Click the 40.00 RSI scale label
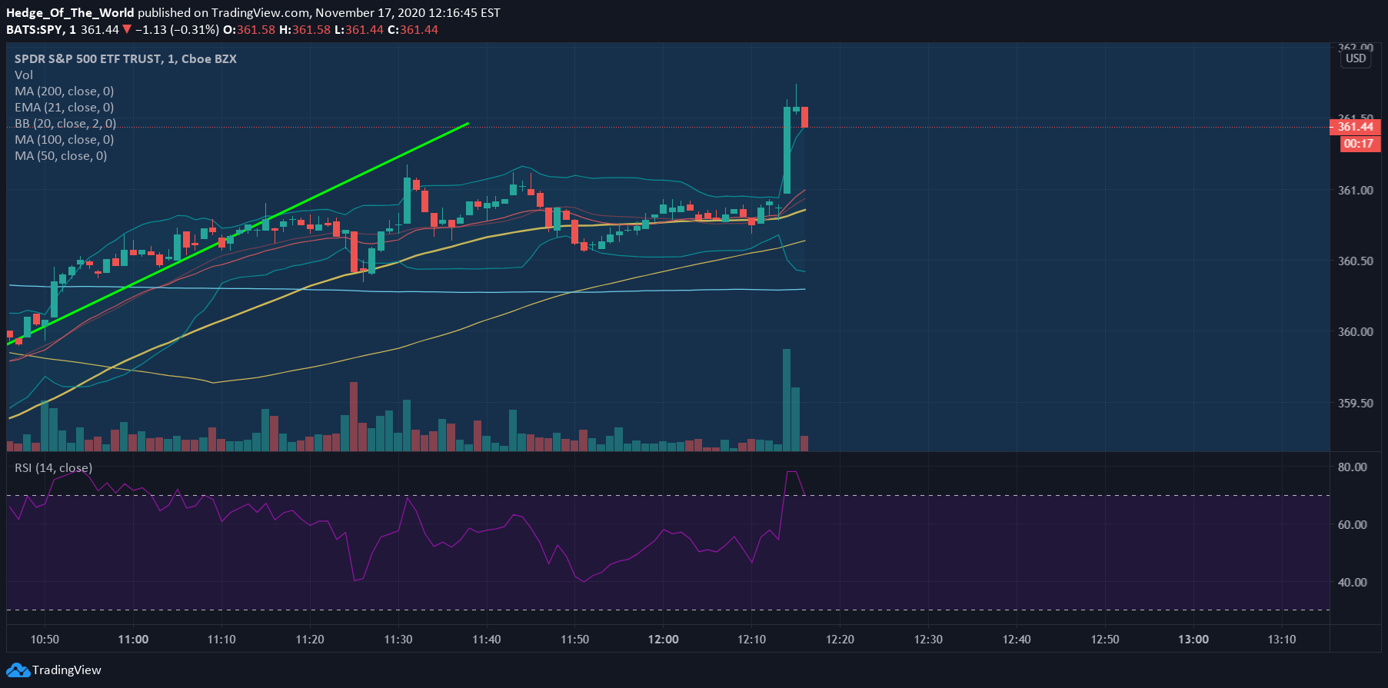Screen dimensions: 1388x688 tap(1353, 583)
